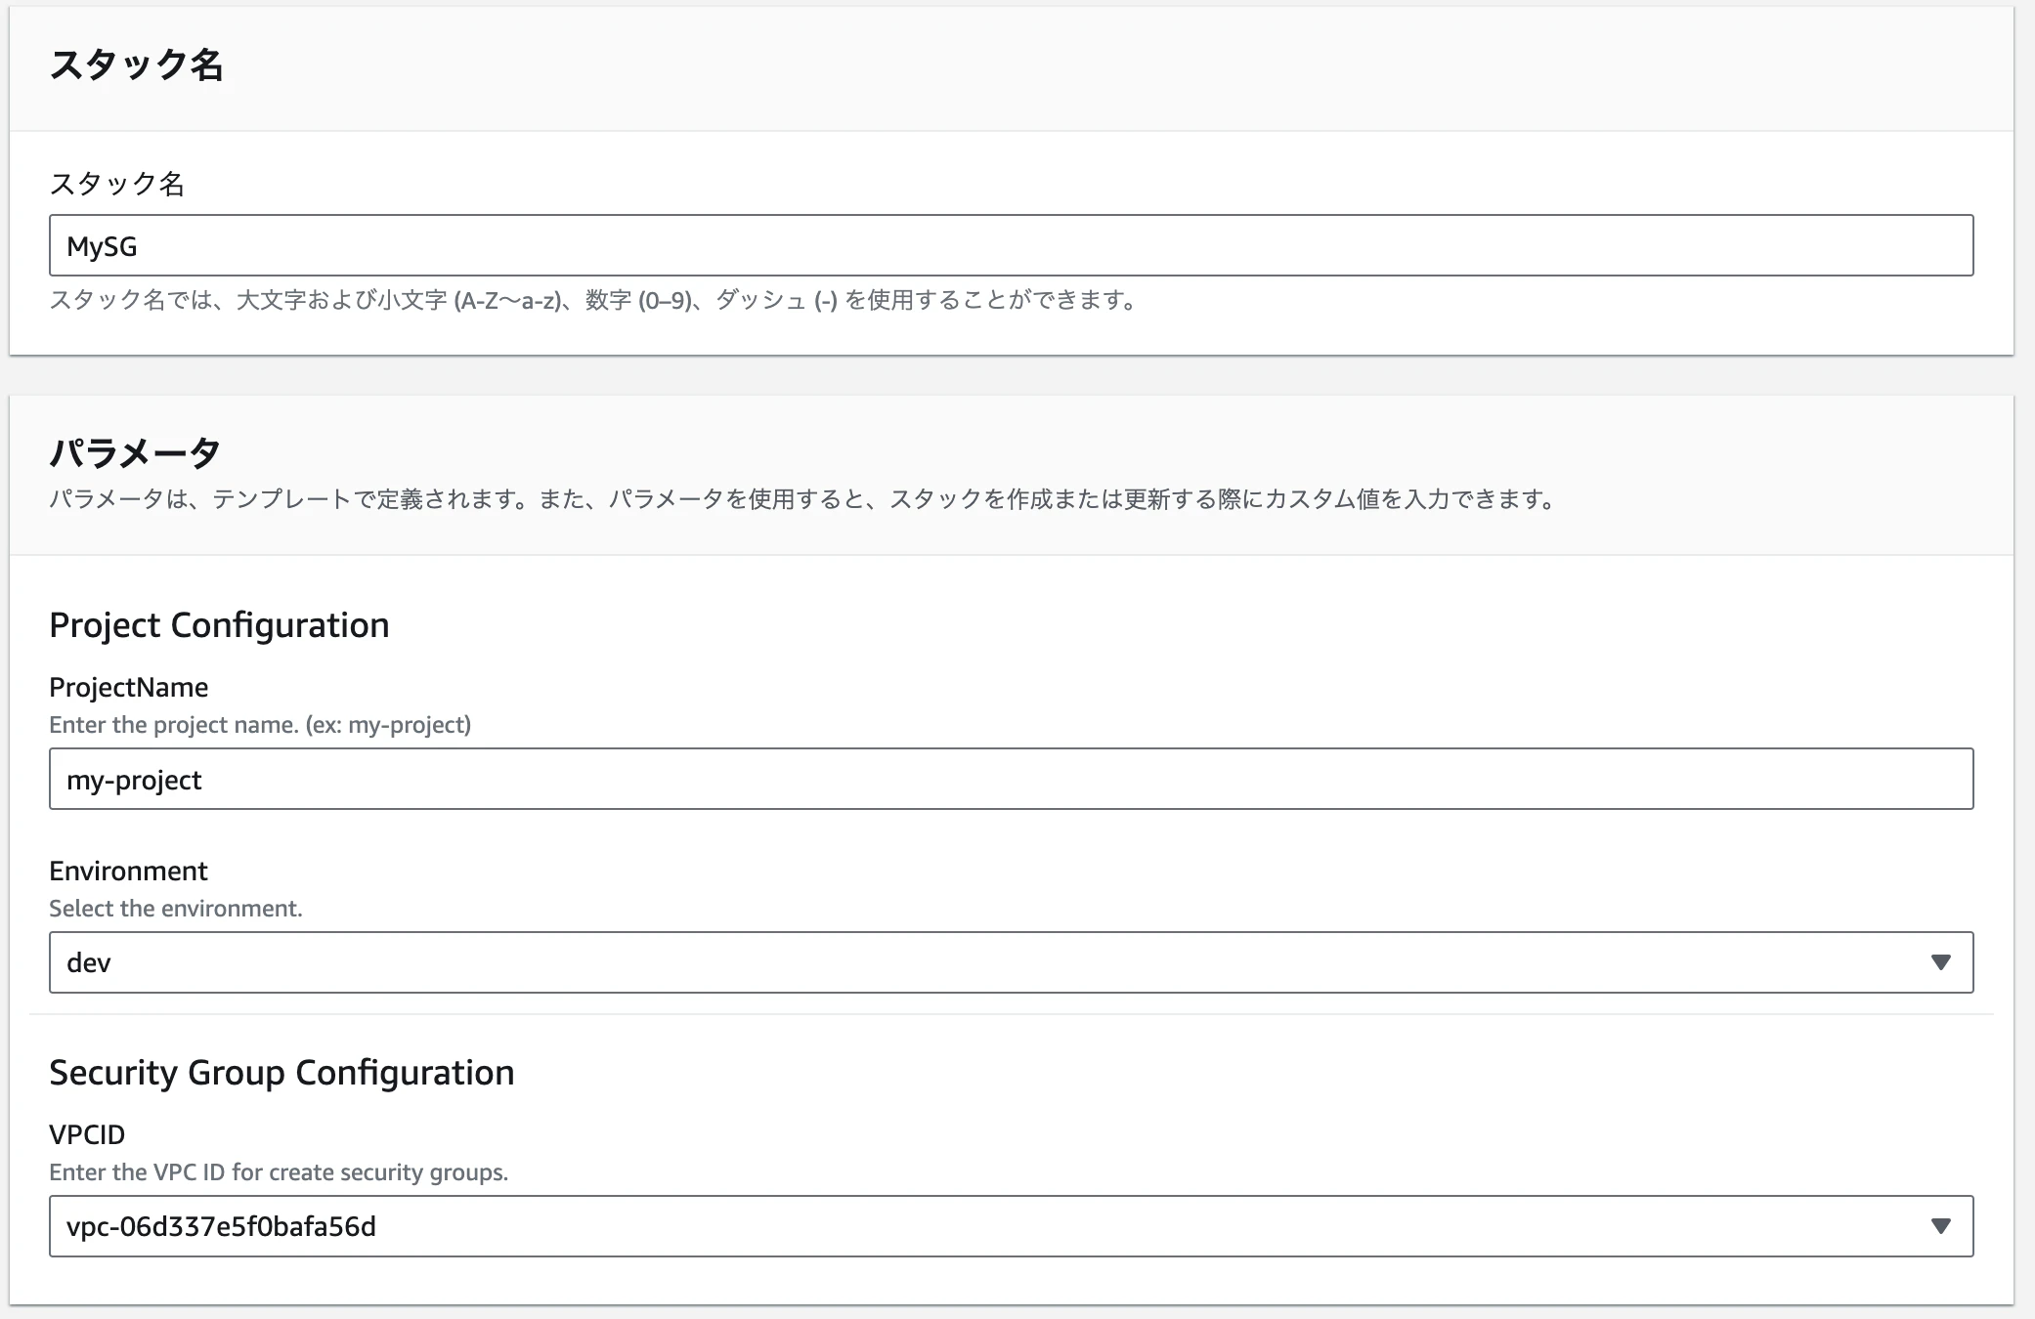Select the スタック名 section heading
Screen dimensions: 2035x1319
pyautogui.click(x=137, y=65)
